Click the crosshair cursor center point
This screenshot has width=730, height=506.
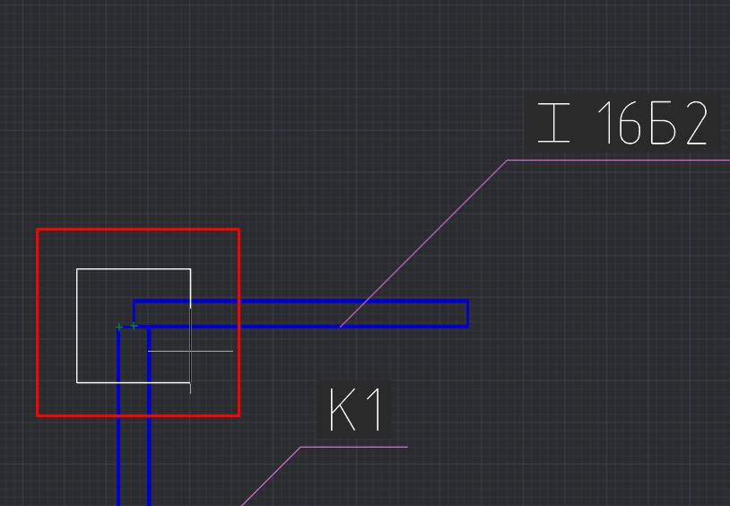click(190, 351)
